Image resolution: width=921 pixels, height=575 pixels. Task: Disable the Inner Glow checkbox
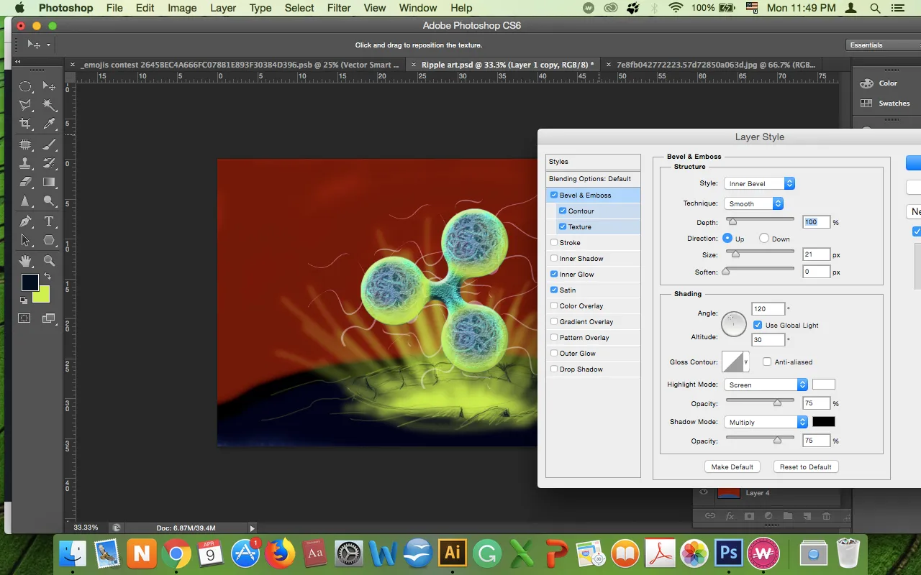point(554,274)
